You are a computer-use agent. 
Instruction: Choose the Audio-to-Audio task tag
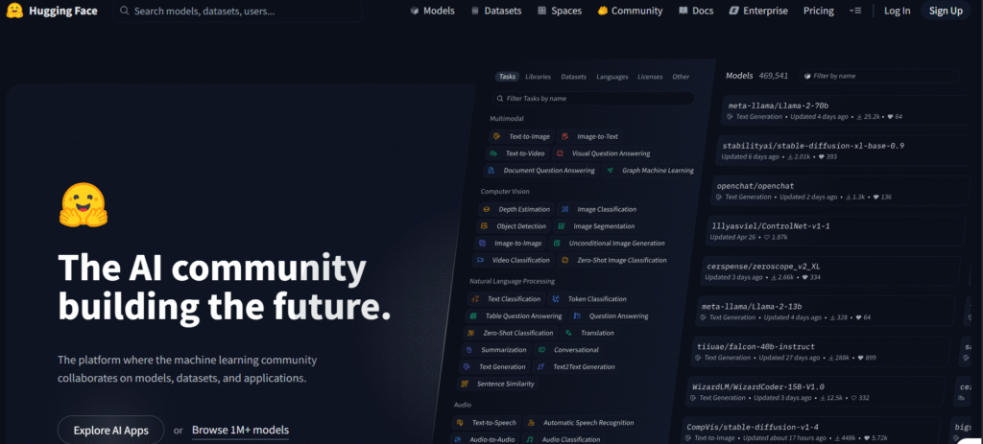tap(485, 439)
